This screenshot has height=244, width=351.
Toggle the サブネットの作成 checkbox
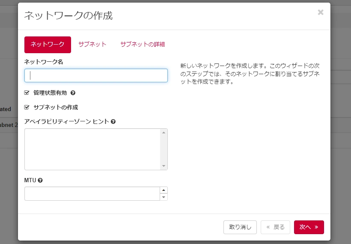point(27,107)
